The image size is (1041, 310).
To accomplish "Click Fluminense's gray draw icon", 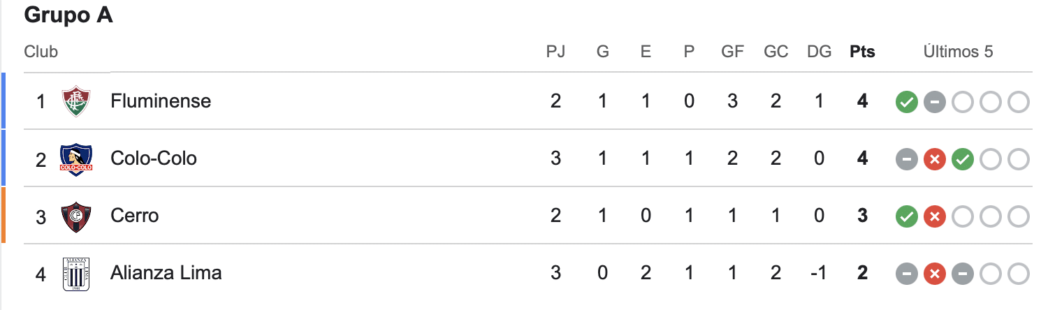I will [934, 102].
